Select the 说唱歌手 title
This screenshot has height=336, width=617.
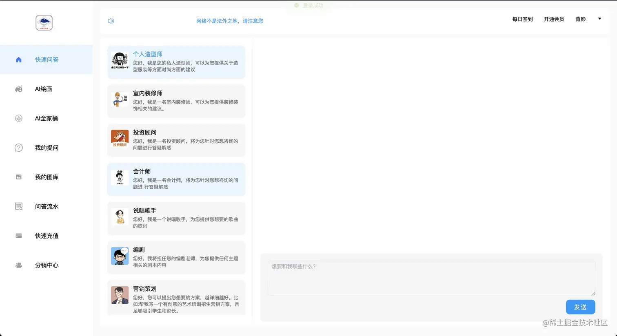coord(145,210)
